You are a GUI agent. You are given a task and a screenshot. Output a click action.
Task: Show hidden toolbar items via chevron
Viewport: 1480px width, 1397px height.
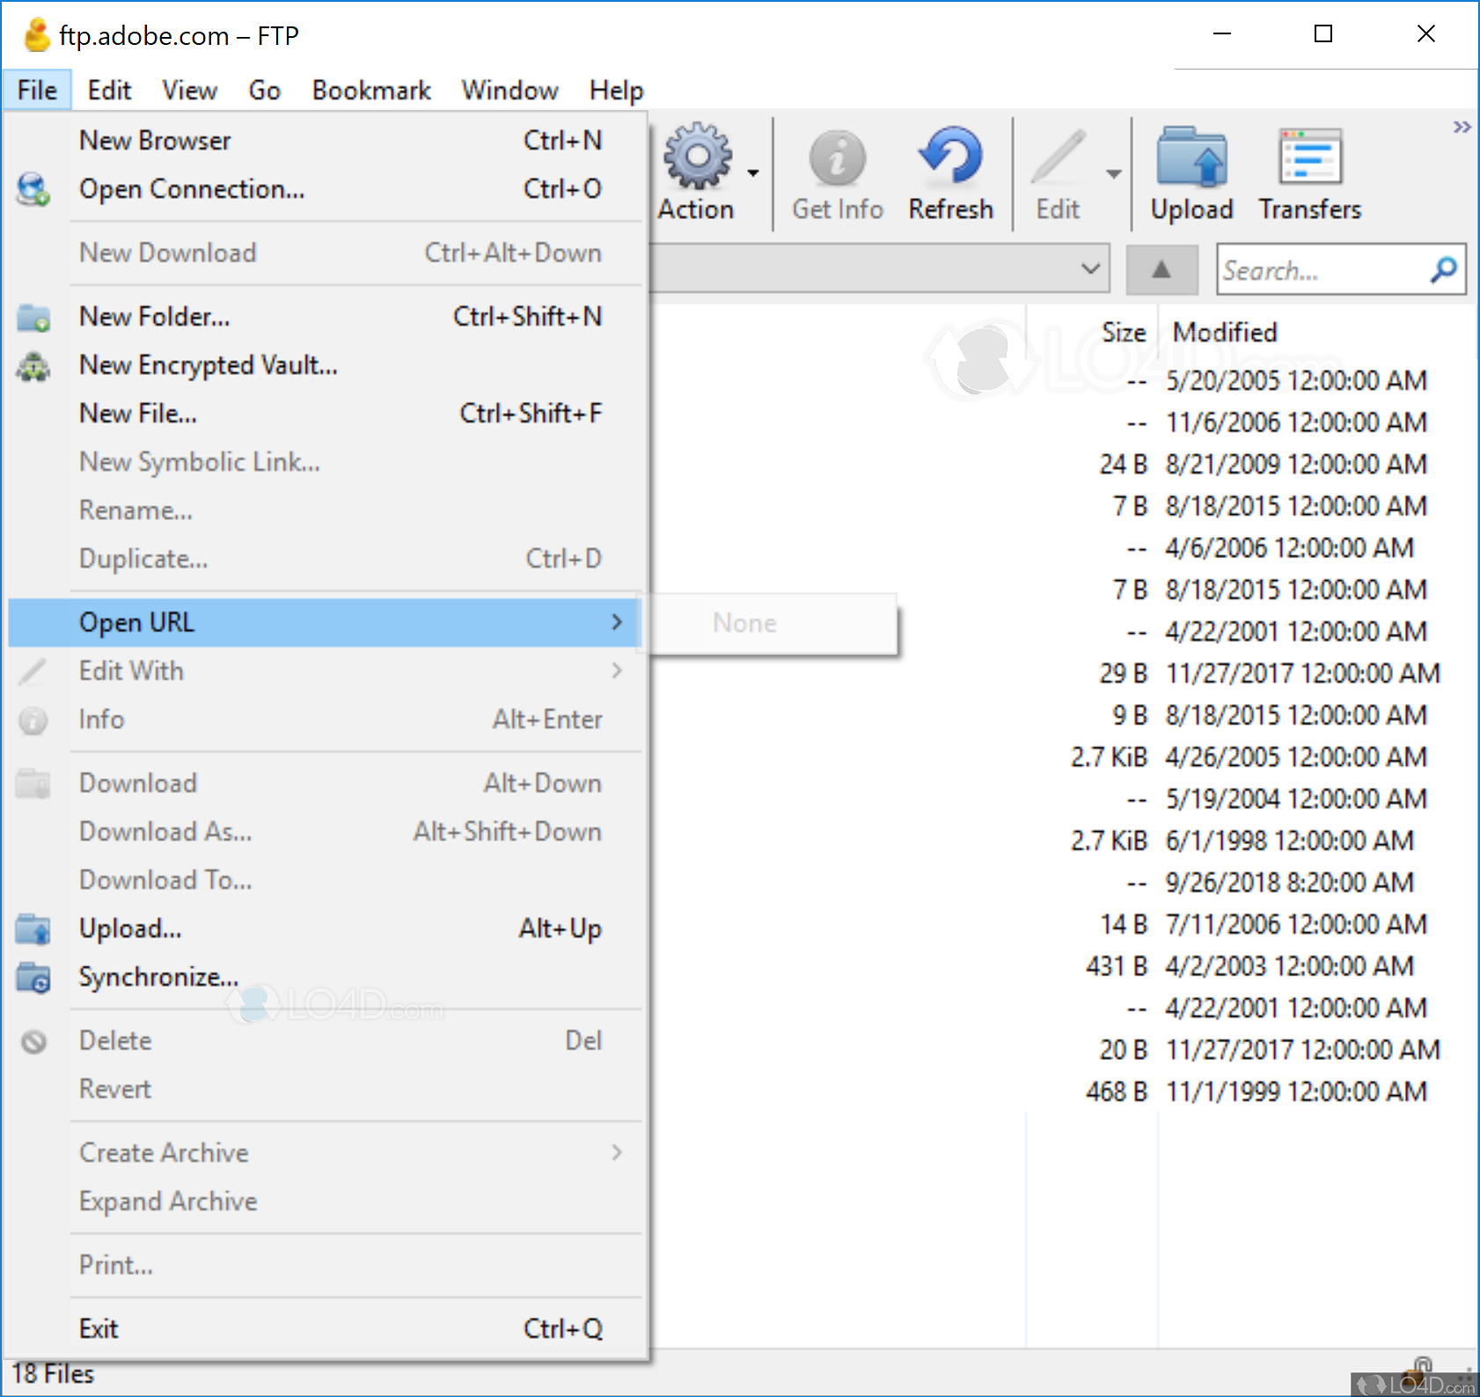pos(1462,128)
